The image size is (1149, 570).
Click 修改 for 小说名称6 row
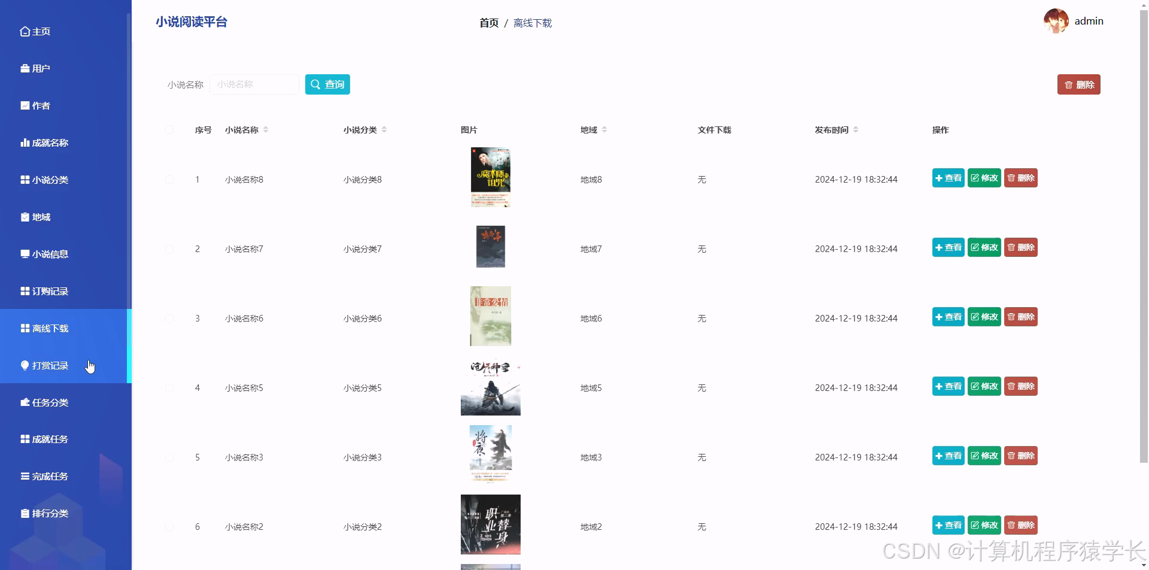click(984, 317)
